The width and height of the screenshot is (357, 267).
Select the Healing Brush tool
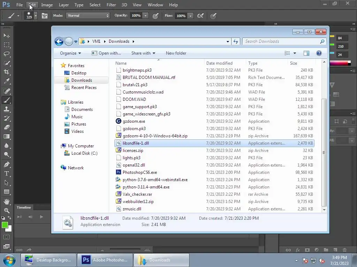coord(7,91)
